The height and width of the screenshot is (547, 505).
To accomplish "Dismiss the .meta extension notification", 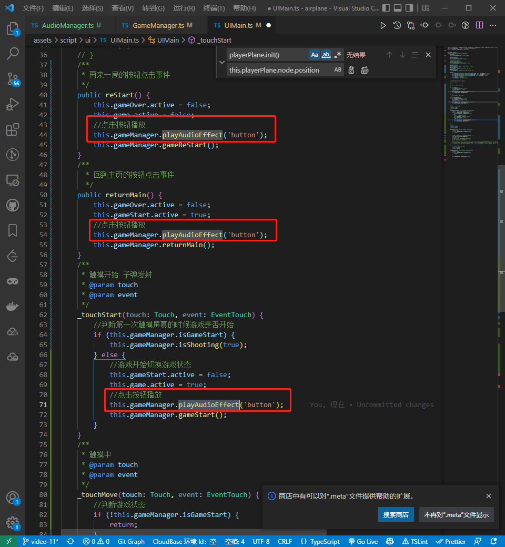I will [489, 495].
